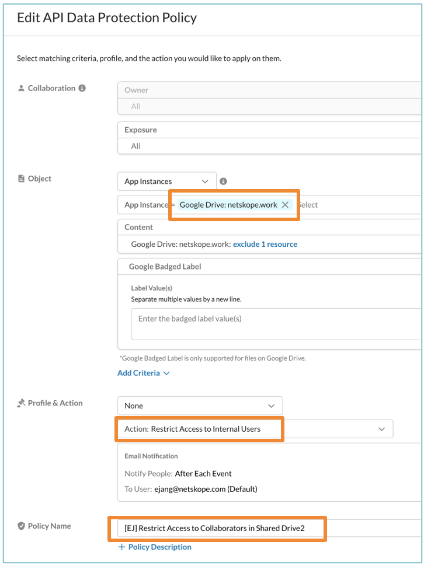Click the Object document icon
The image size is (424, 566).
21,179
